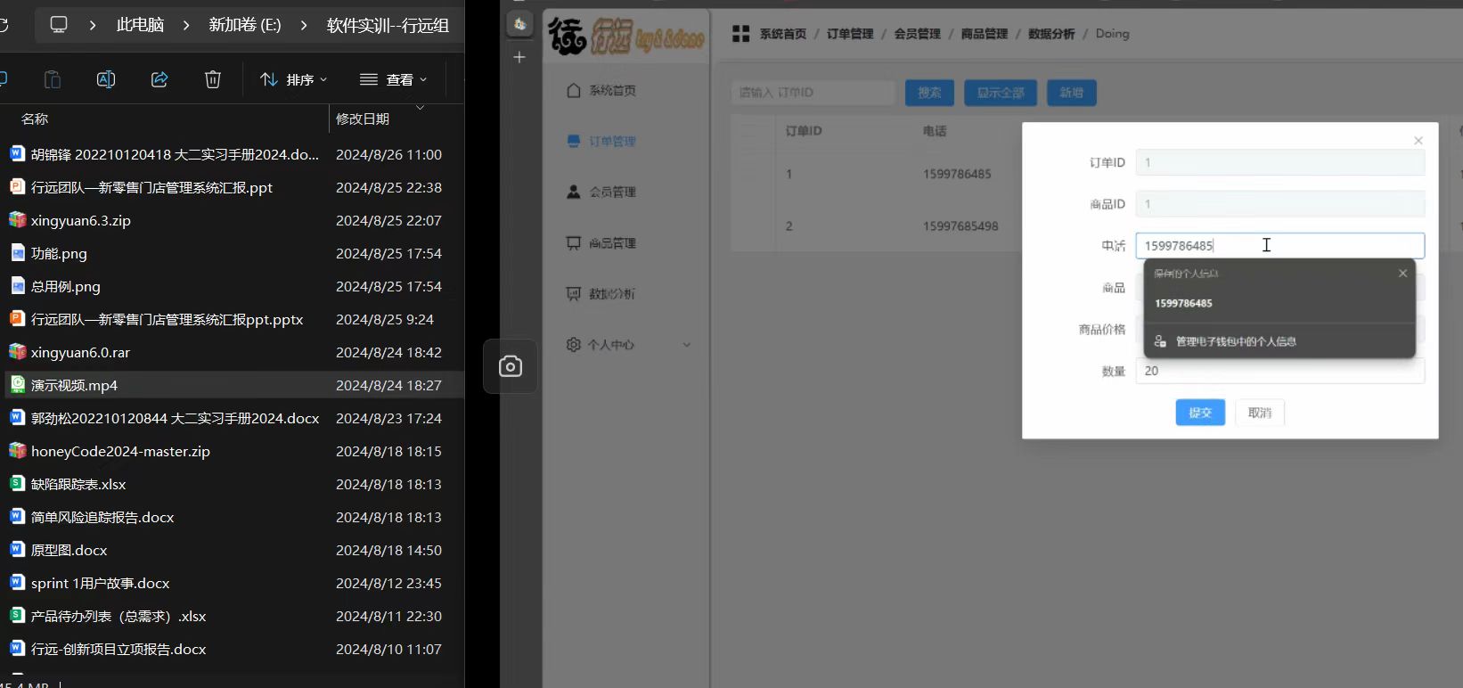Click chevron after 新加卷 (E:) in address bar
This screenshot has height=688, width=1463.
pyautogui.click(x=304, y=25)
